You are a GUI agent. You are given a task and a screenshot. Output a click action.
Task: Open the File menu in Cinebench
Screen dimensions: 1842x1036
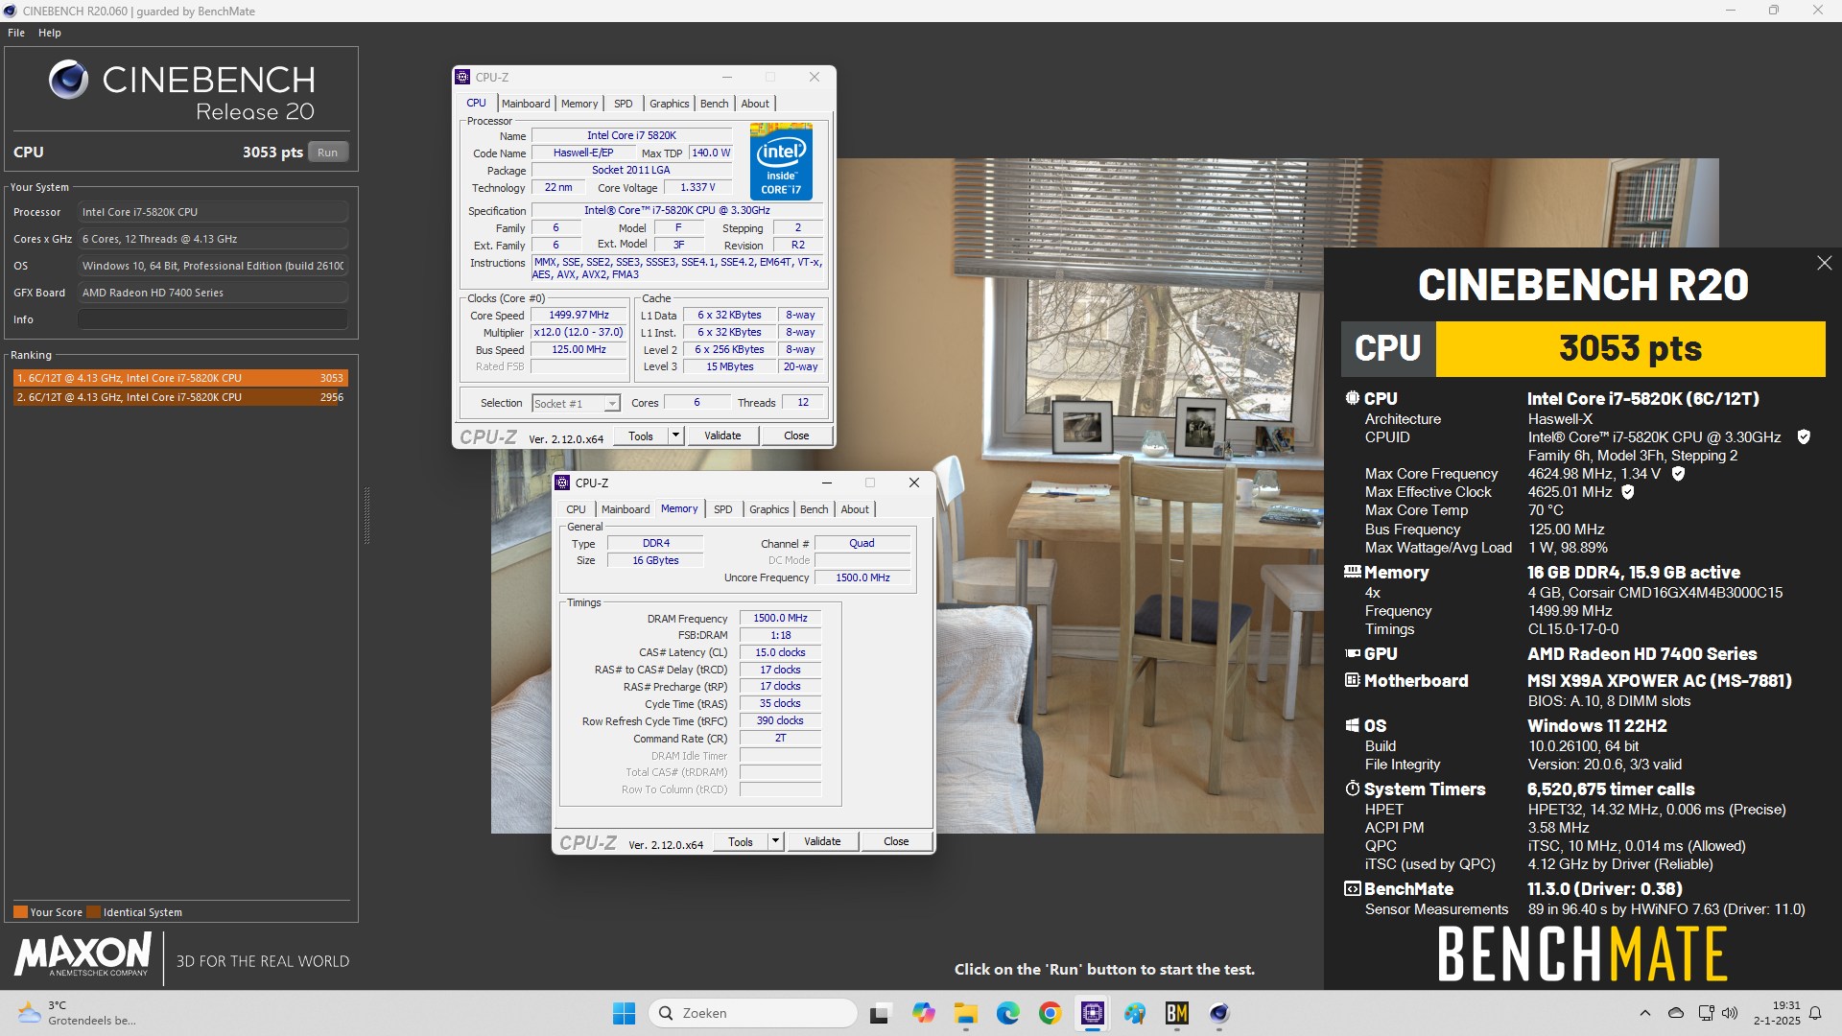(x=16, y=33)
